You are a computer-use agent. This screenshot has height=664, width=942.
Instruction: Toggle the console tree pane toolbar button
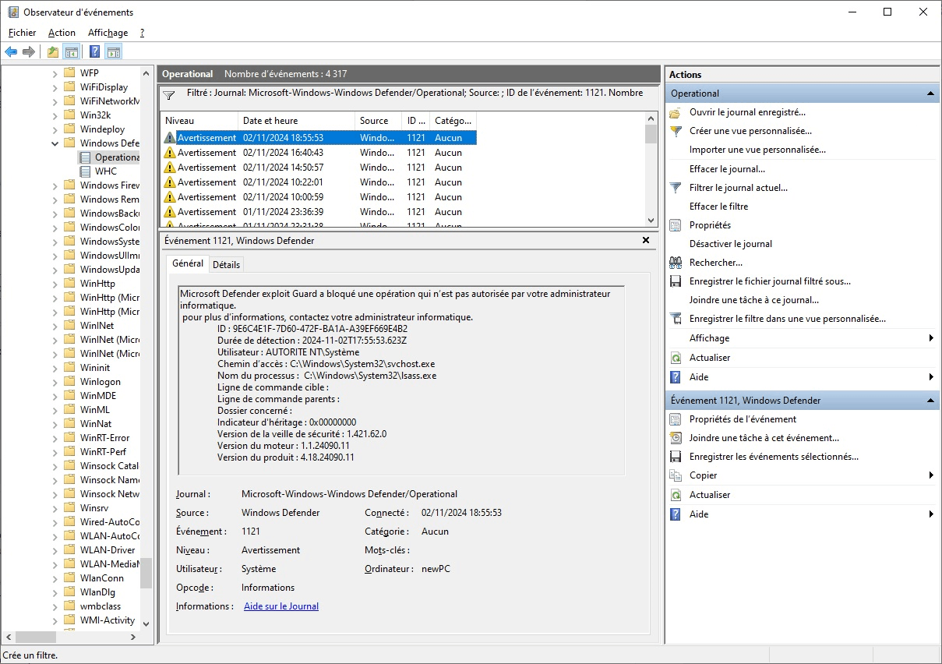coord(72,52)
